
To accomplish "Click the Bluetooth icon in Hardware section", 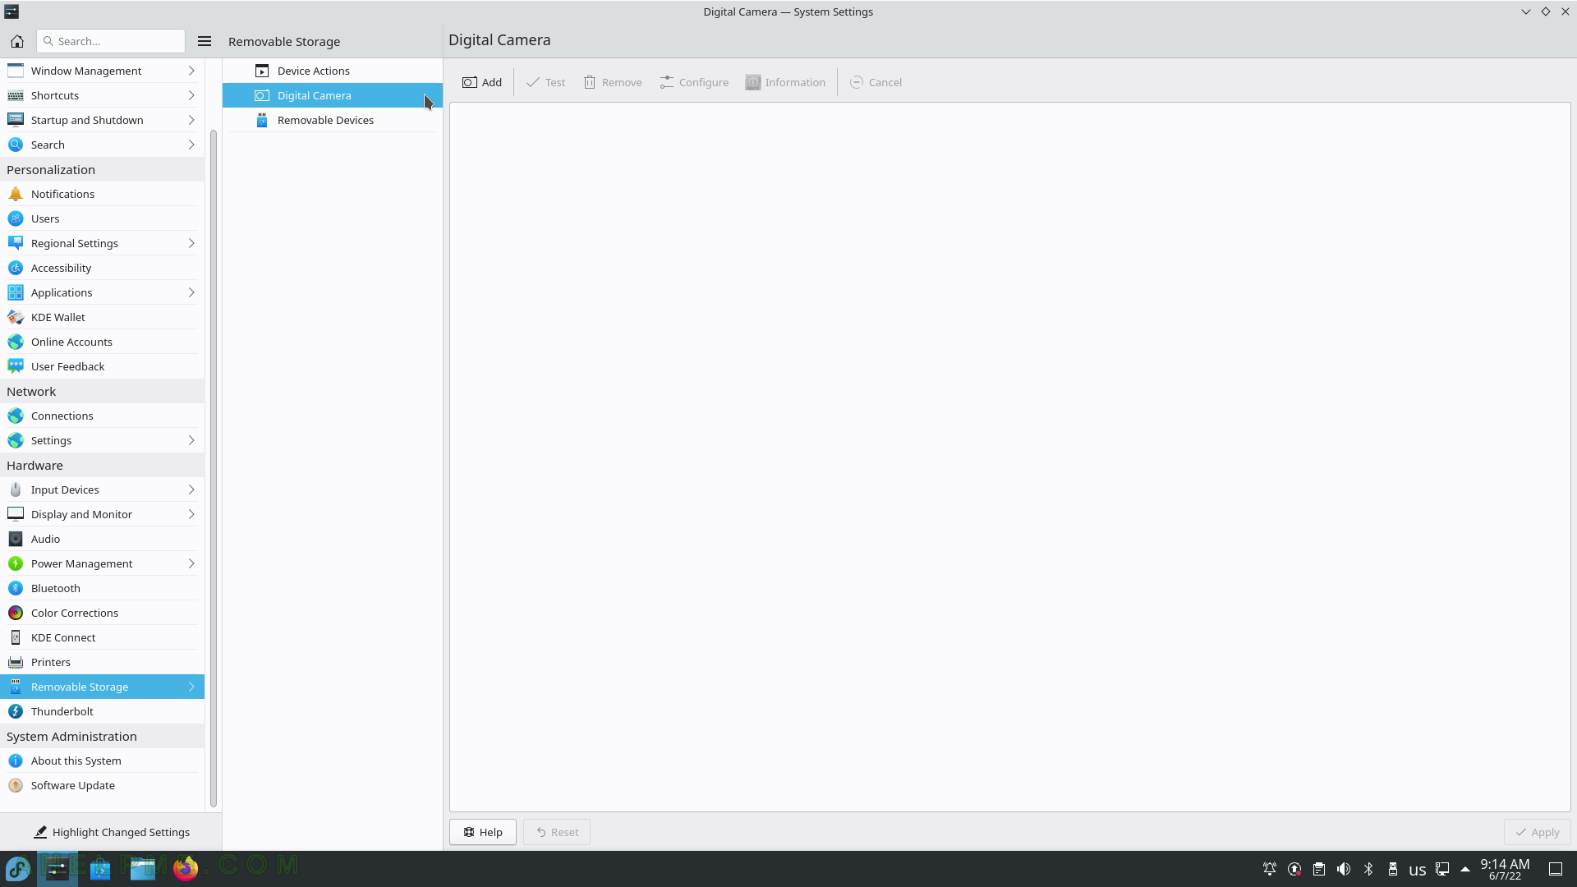I will pos(16,588).
